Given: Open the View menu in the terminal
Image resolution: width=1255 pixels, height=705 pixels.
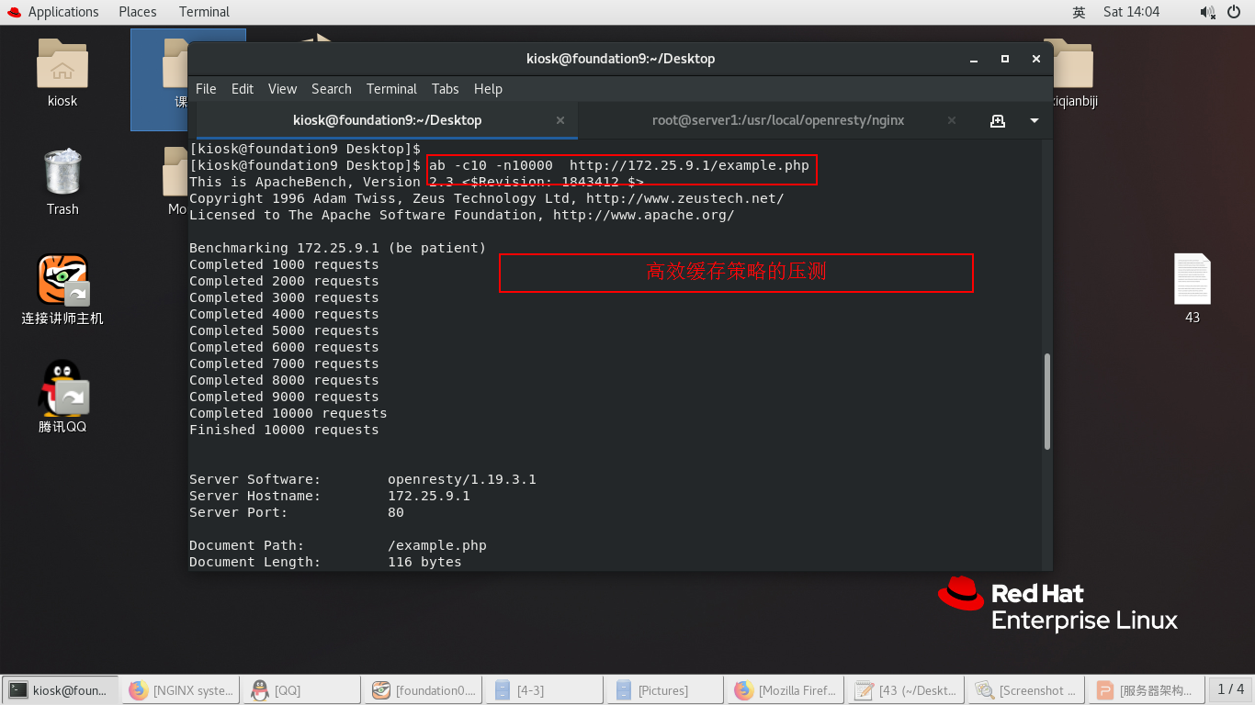Looking at the screenshot, I should coord(282,89).
